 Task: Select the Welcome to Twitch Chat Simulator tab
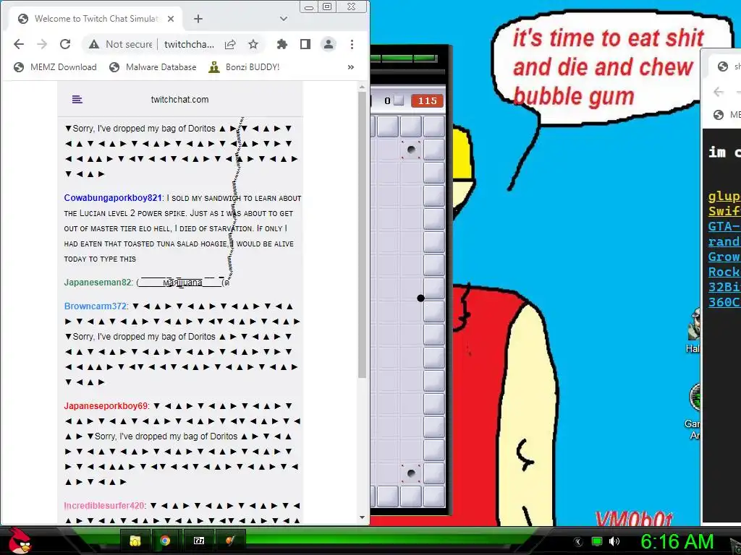(96, 19)
